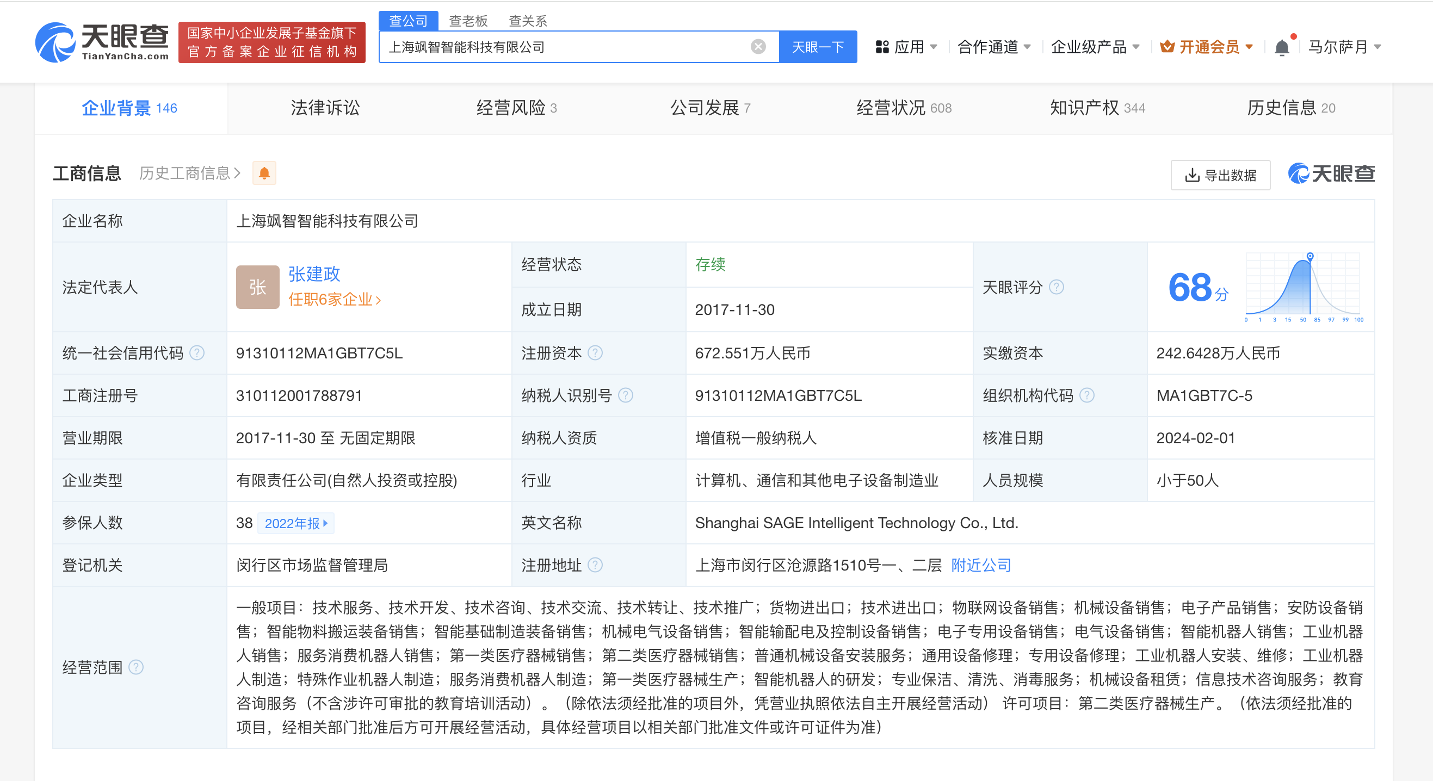Click the 张 avatar of legal representative
Viewport: 1433px width, 781px height.
257,287
